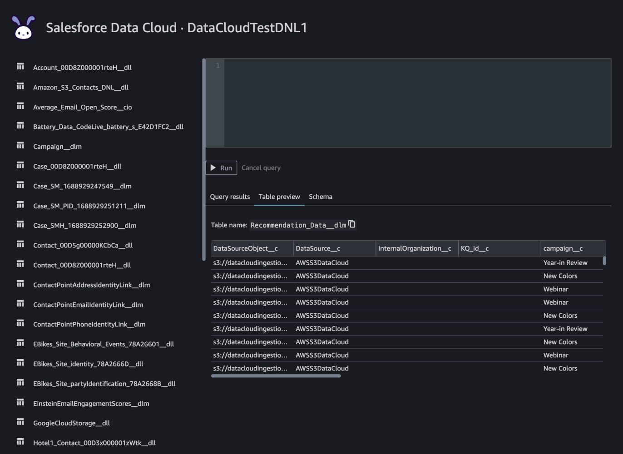Click Recommendation_Data__dlm table name text

[298, 225]
